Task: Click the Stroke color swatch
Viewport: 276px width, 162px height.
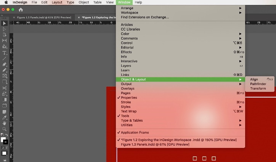Action: pyautogui.click(x=5, y=142)
